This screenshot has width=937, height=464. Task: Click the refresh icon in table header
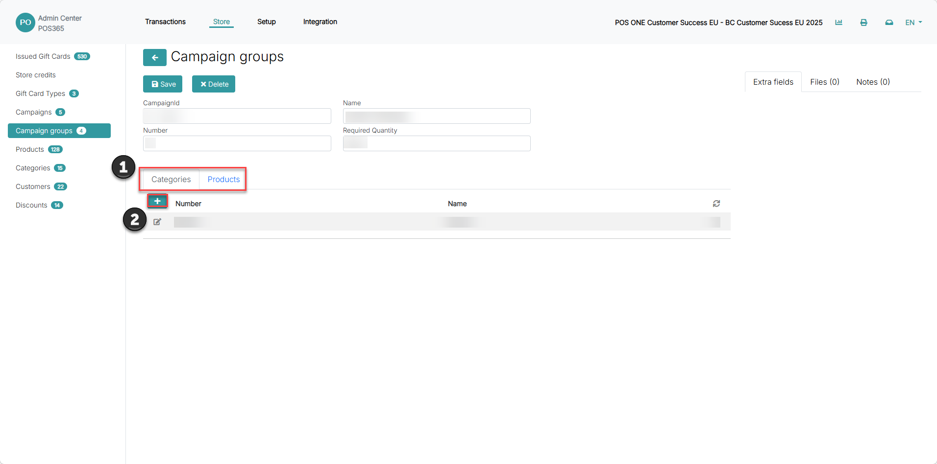click(x=716, y=204)
